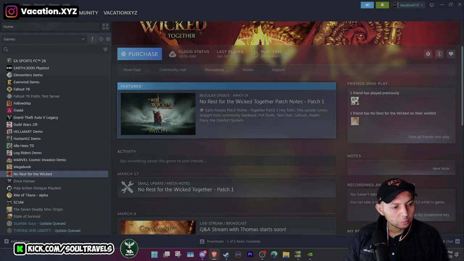Click the library search field
This screenshot has width=464, height=261.
click(x=51, y=49)
